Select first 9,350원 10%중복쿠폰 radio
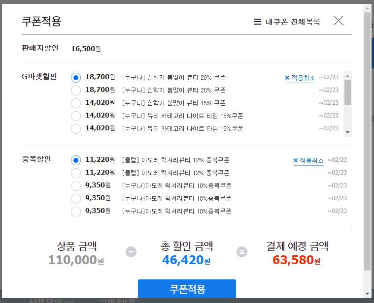This screenshot has height=303, width=374. pyautogui.click(x=76, y=186)
